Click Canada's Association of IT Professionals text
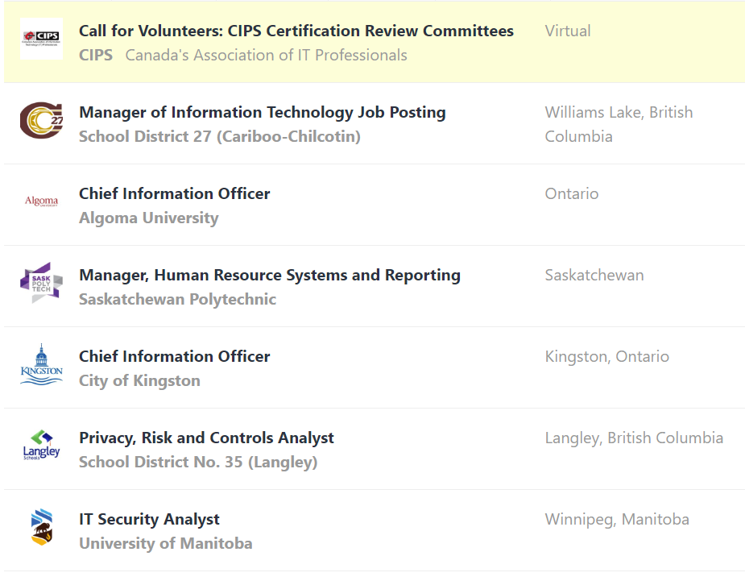The height and width of the screenshot is (581, 745). [x=266, y=55]
